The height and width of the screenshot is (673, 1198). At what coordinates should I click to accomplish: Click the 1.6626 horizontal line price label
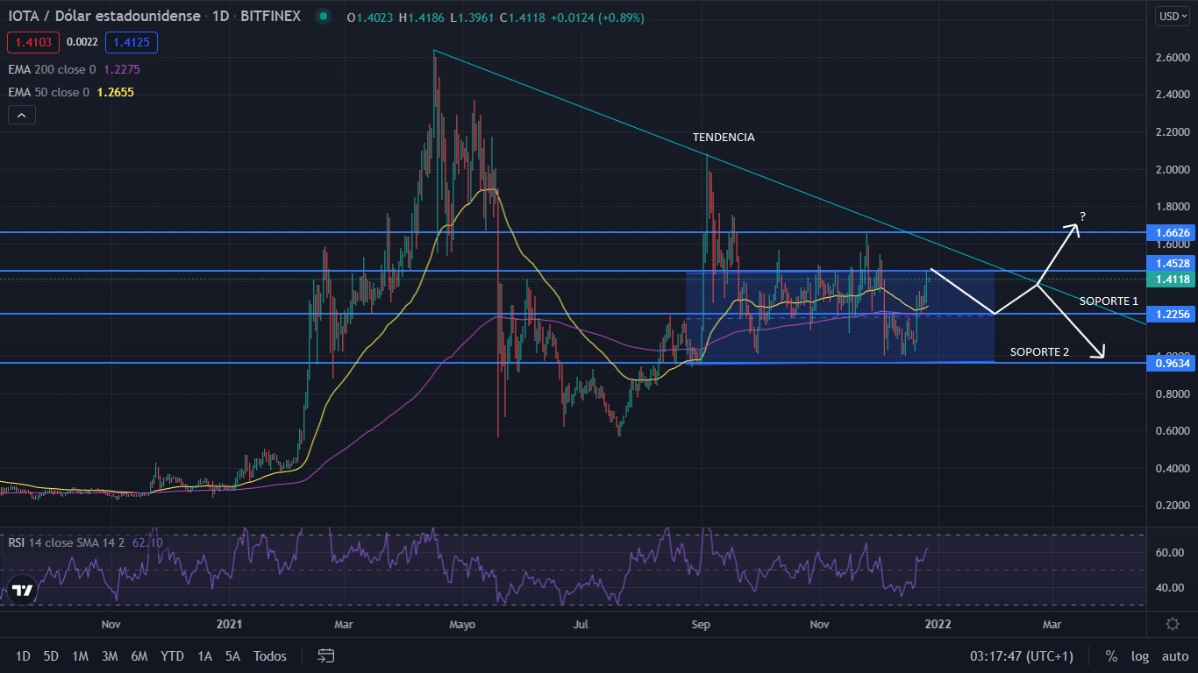[x=1171, y=233]
